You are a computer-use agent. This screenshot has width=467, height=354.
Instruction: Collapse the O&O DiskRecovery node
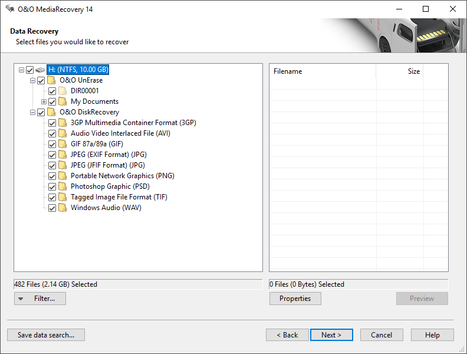click(x=33, y=112)
